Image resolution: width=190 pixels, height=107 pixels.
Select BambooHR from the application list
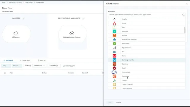(147, 44)
